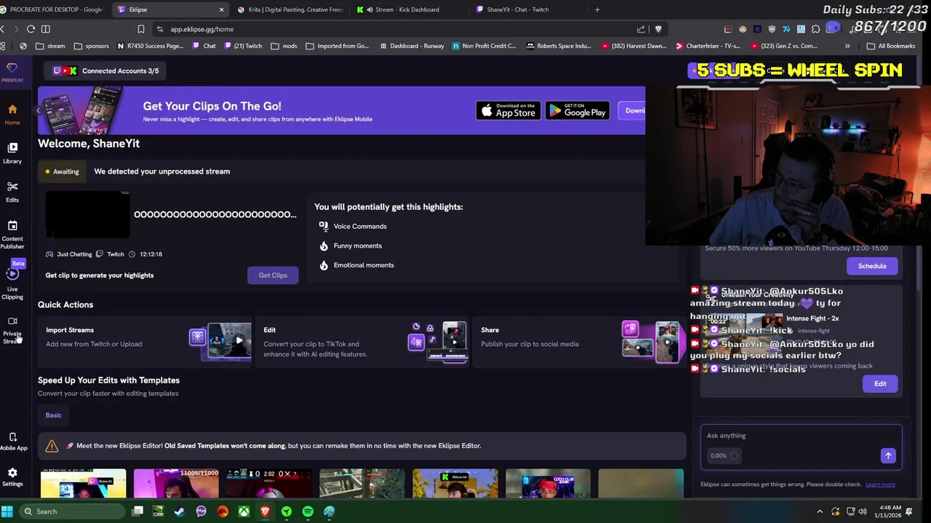
Task: Switch to the Krita Digital Painting tab
Action: coord(291,9)
